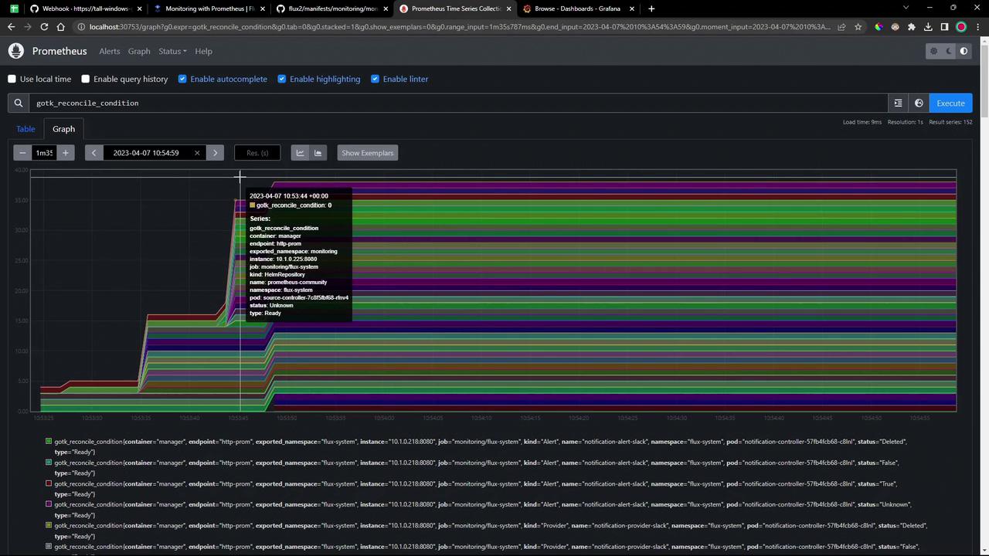
Task: Switch to dark theme moon icon
Action: 949,51
